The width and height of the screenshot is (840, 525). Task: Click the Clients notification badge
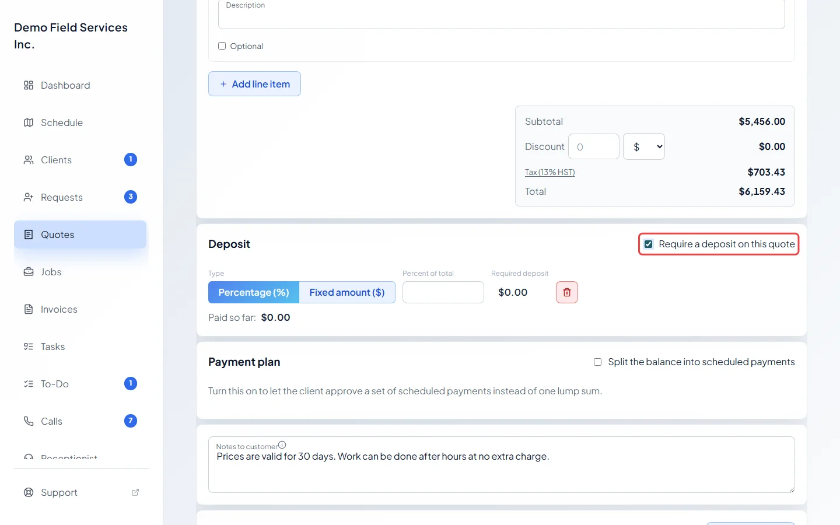(x=131, y=159)
